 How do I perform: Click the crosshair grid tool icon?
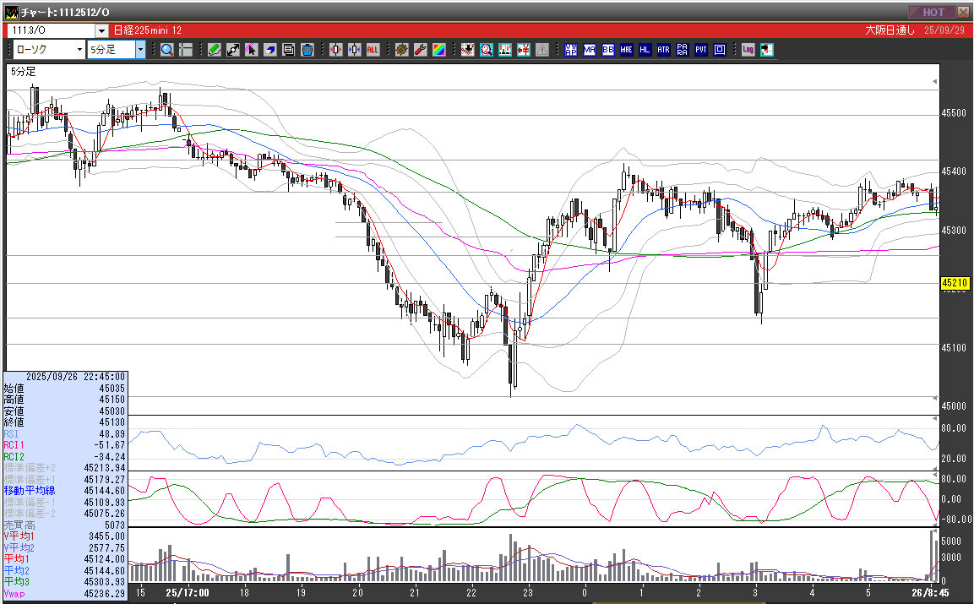(186, 50)
